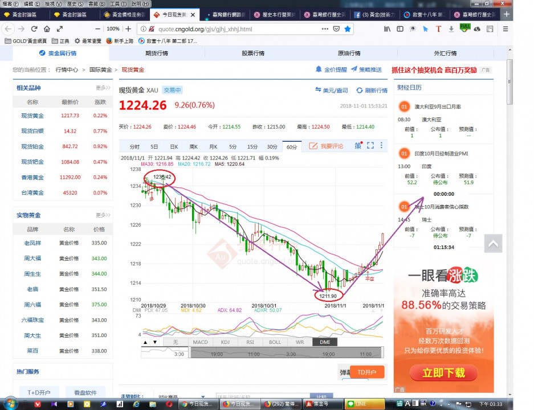534x410 pixels.
Task: Switch indicator to RSI
Action: click(x=250, y=342)
